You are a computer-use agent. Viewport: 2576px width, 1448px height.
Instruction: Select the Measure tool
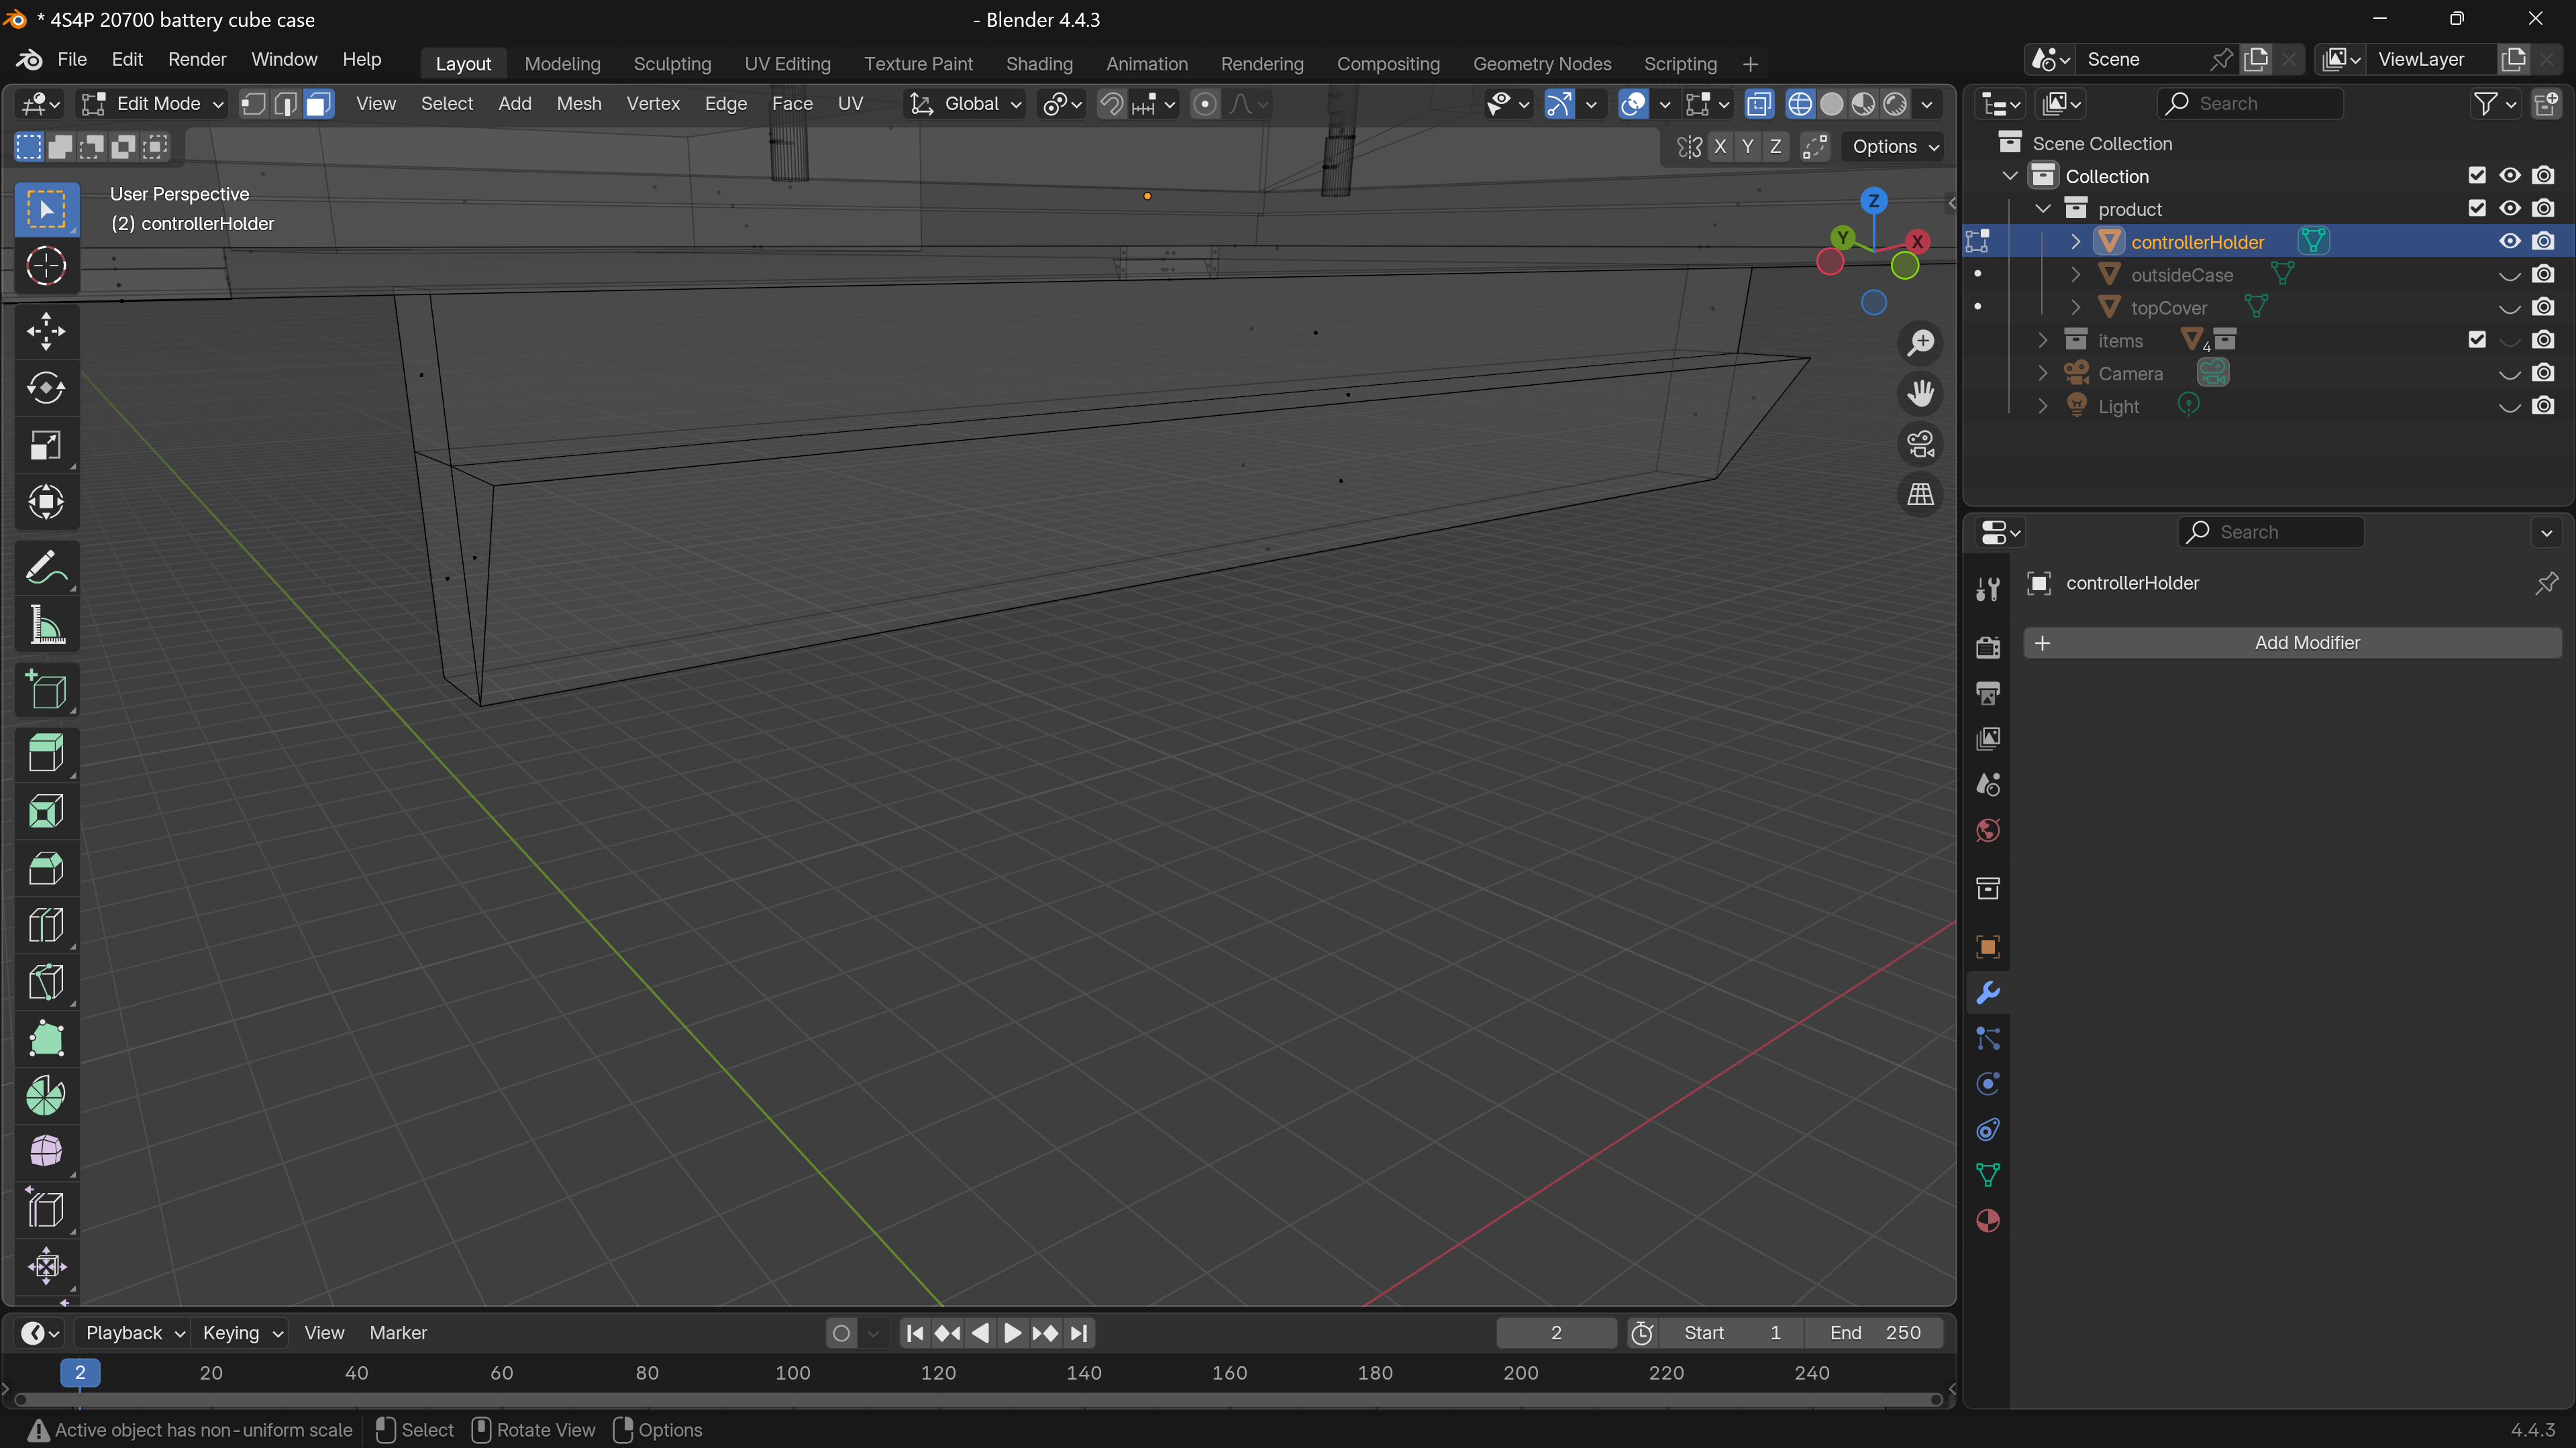46,626
